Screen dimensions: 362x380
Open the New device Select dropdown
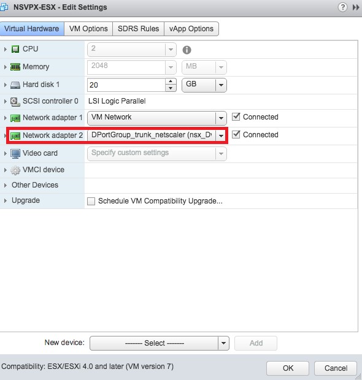(x=160, y=343)
